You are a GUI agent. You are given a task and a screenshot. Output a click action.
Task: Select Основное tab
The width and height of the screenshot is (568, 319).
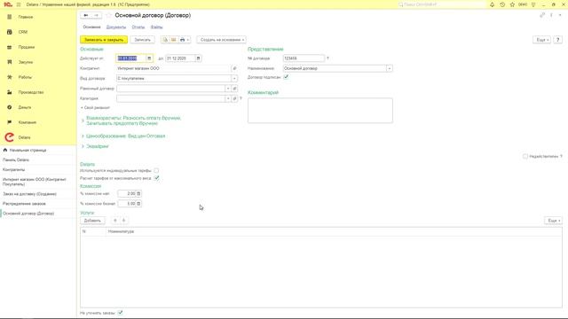click(x=91, y=27)
